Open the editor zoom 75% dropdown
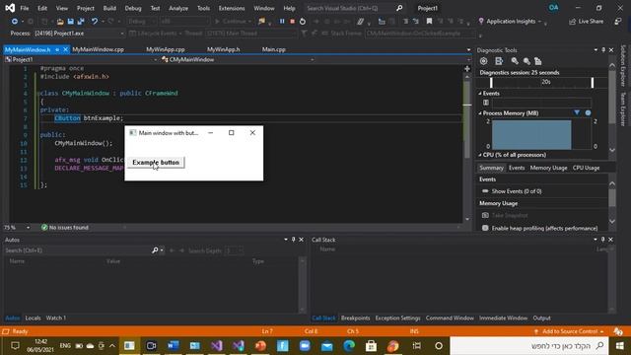 tap(28, 228)
